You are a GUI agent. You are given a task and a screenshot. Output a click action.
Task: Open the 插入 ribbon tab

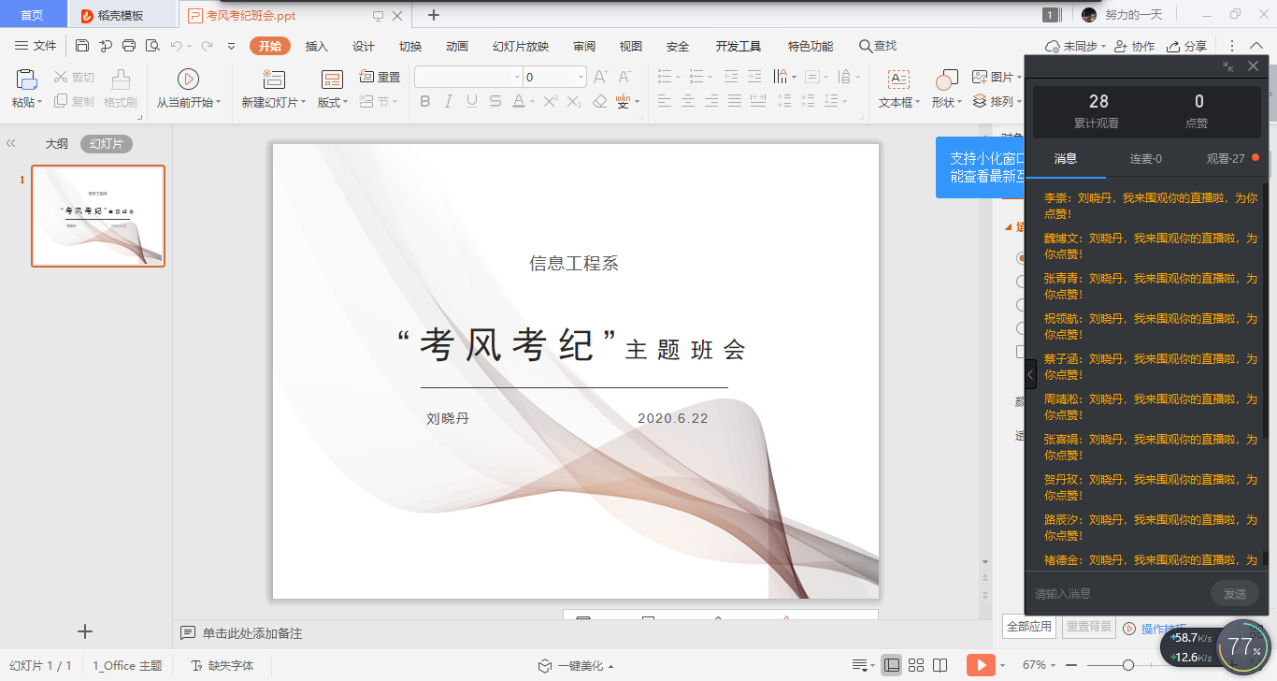pos(317,47)
